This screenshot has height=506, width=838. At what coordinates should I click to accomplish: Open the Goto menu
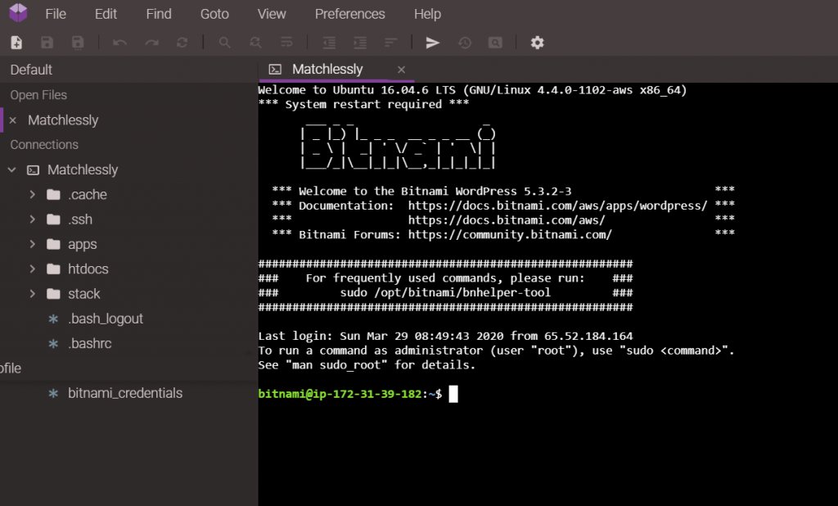tap(214, 14)
